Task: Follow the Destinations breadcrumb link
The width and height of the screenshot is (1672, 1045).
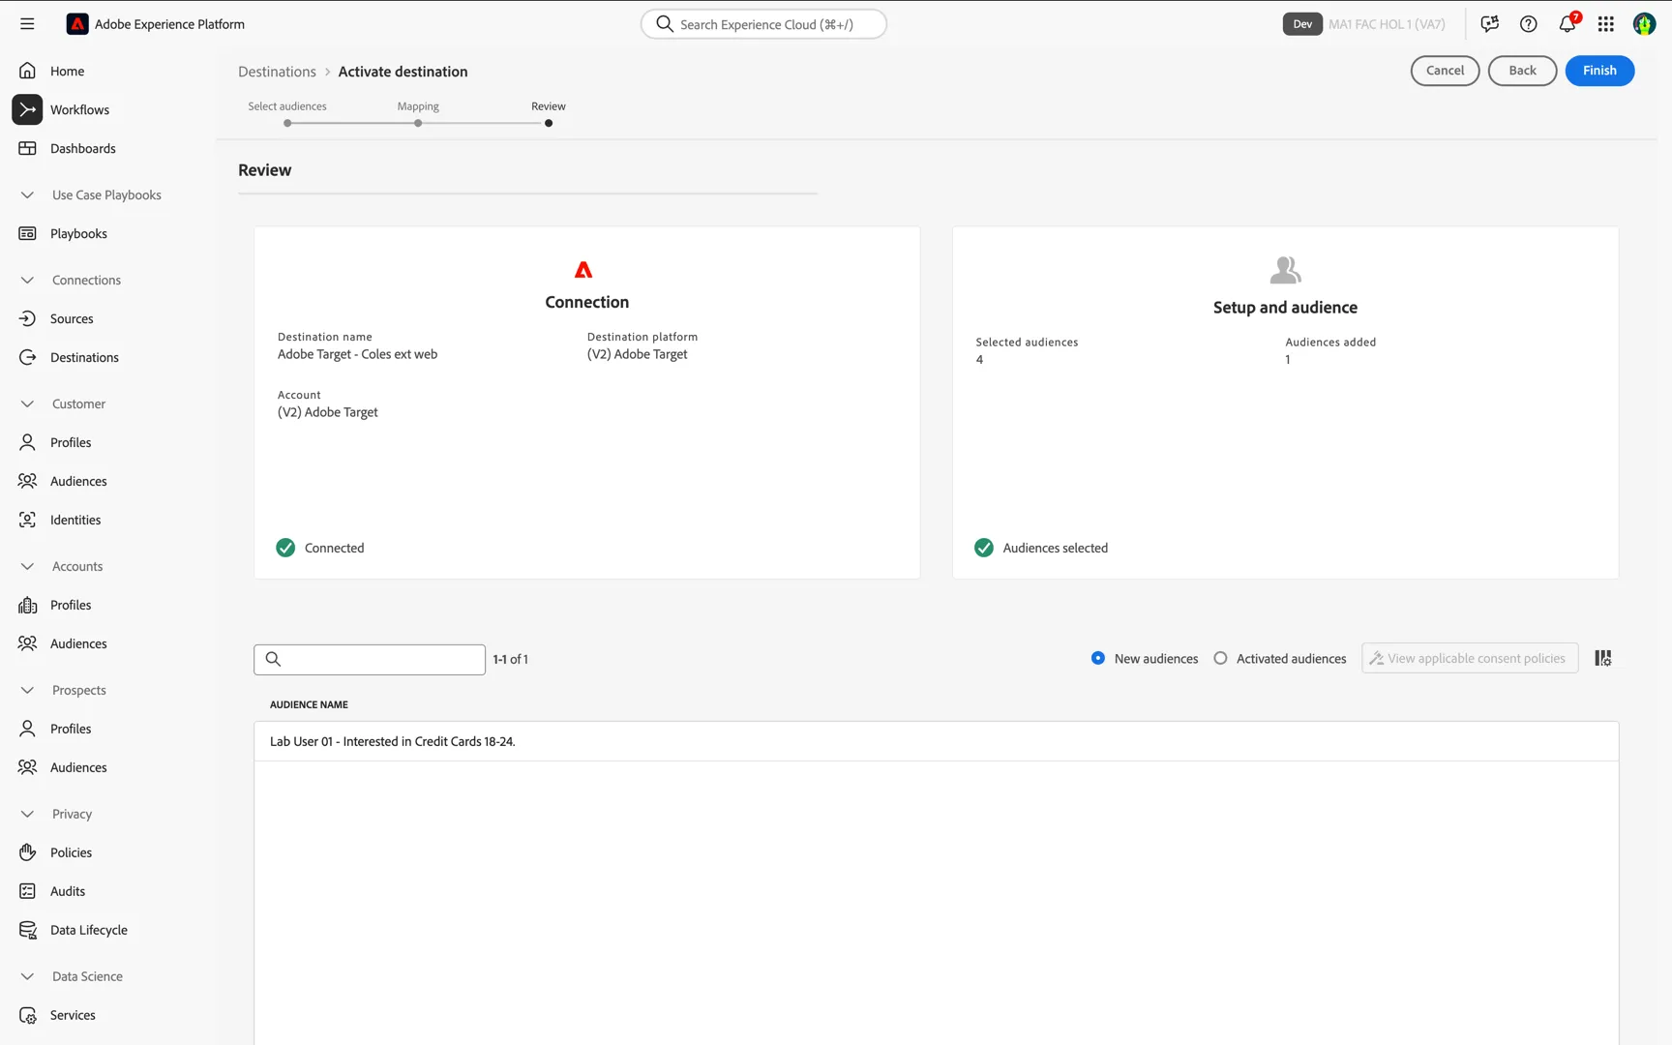Action: point(277,72)
